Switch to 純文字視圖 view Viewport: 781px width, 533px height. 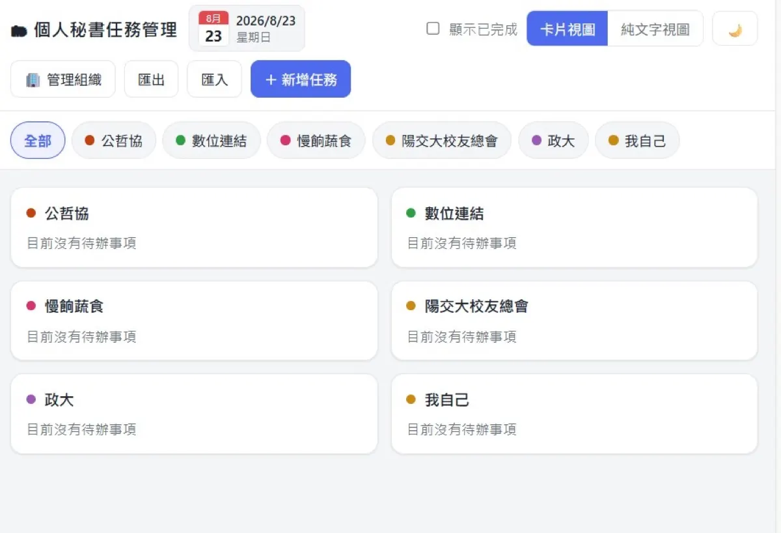[x=655, y=29]
